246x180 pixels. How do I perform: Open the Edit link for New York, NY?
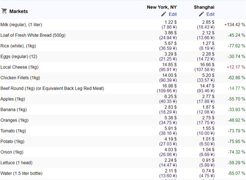pos(173,14)
